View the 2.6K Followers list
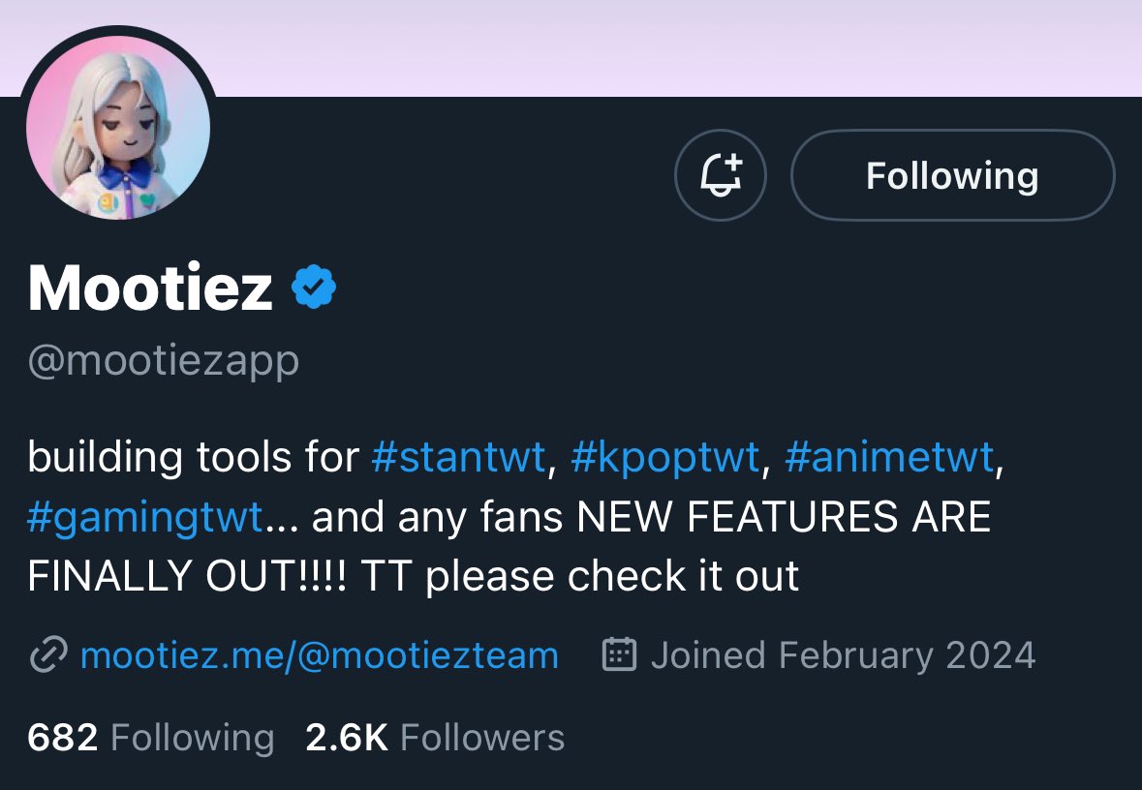1142x790 pixels. coord(435,738)
